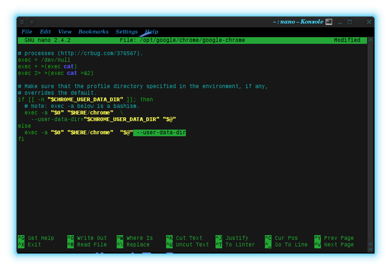Screen dimensions: 391x270
Task: Click the 'Modified' status in nano header
Action: click(347, 40)
